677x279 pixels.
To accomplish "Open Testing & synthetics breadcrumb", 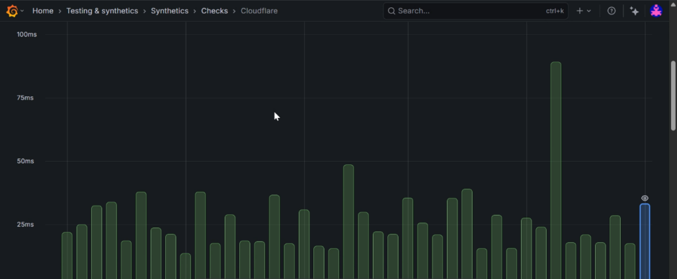I will pyautogui.click(x=102, y=11).
